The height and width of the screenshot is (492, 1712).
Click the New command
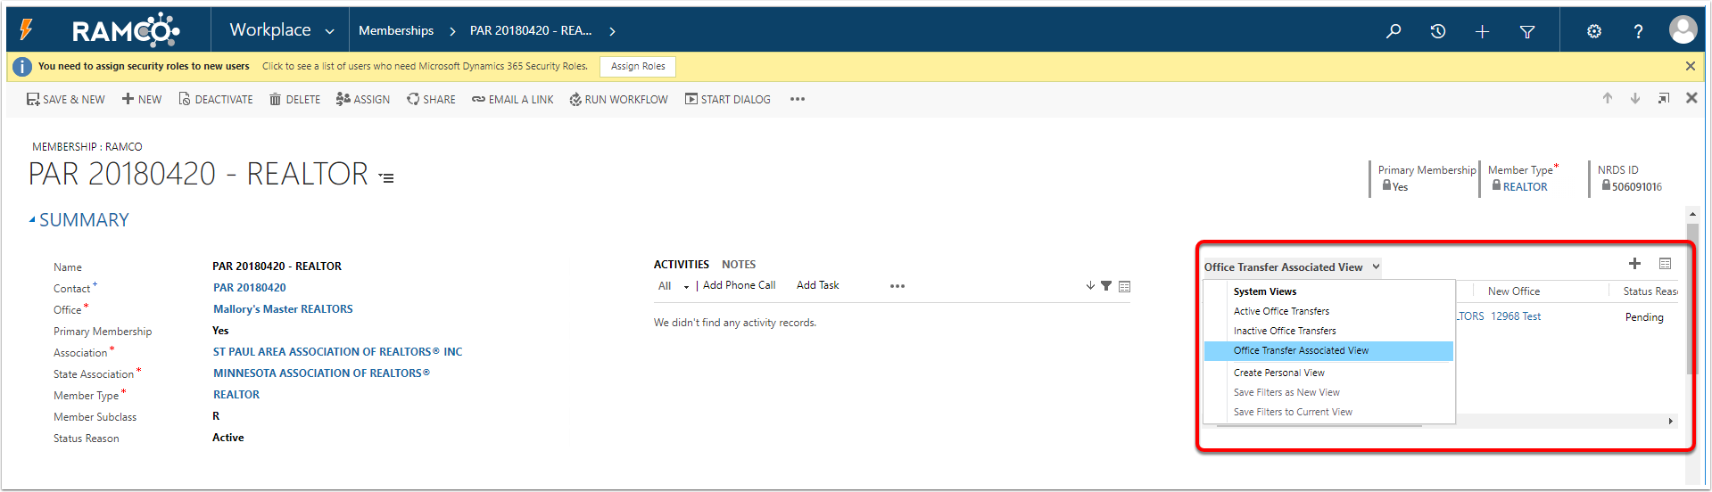[x=142, y=99]
